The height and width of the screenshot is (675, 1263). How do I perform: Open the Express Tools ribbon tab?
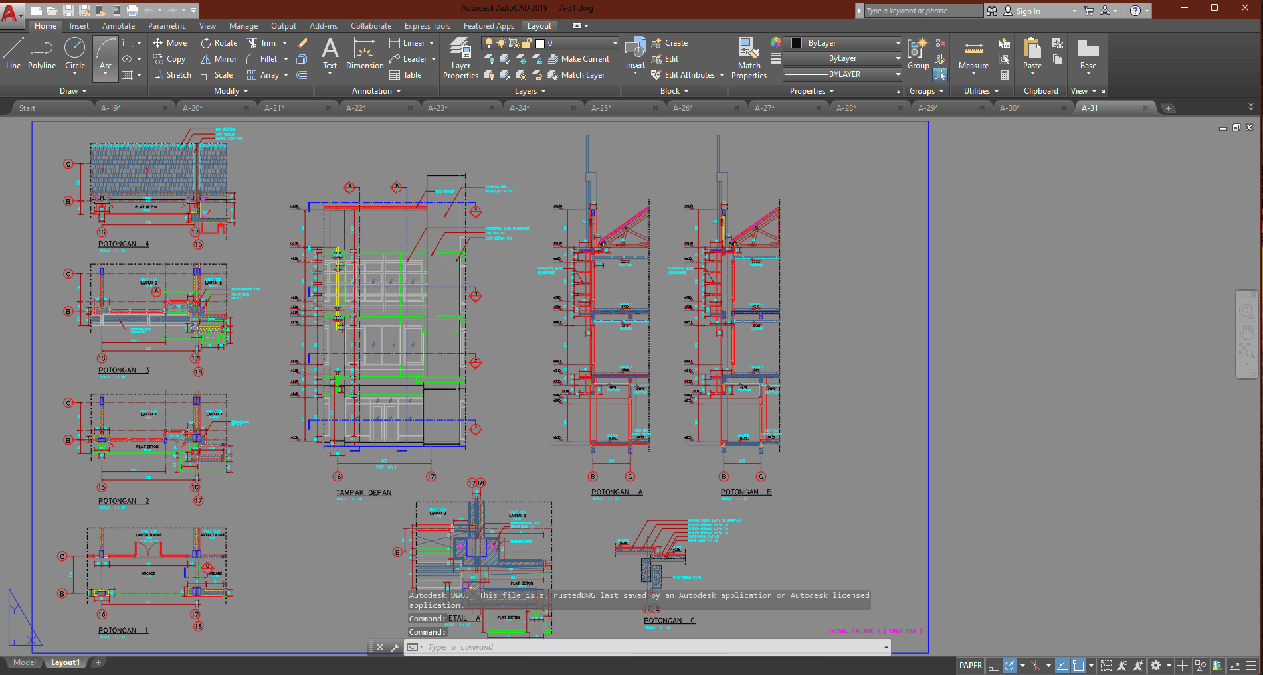pyautogui.click(x=427, y=25)
